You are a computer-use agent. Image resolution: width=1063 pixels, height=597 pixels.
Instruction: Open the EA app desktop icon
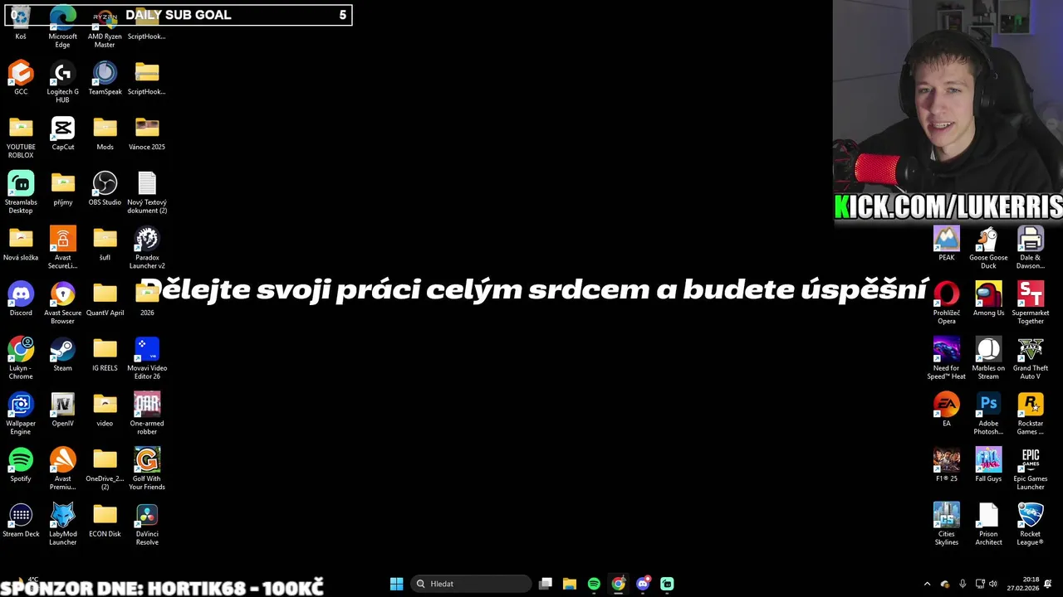coord(946,410)
